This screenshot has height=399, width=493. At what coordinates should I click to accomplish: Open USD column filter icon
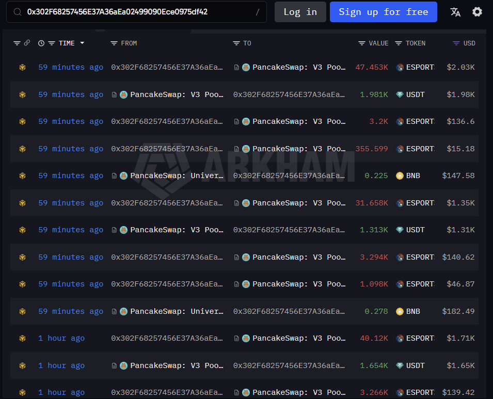456,43
